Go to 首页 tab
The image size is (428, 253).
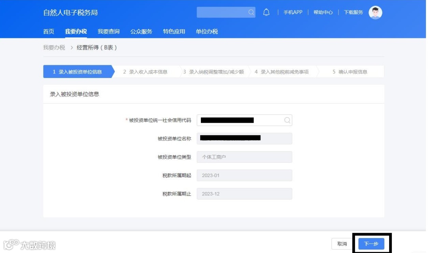click(49, 31)
